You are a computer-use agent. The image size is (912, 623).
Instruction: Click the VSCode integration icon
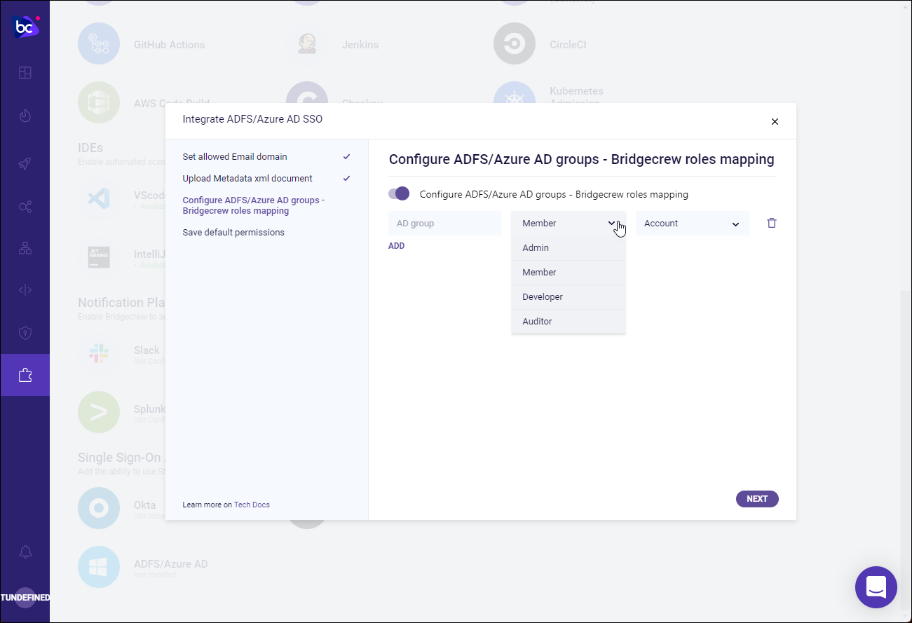coord(98,198)
